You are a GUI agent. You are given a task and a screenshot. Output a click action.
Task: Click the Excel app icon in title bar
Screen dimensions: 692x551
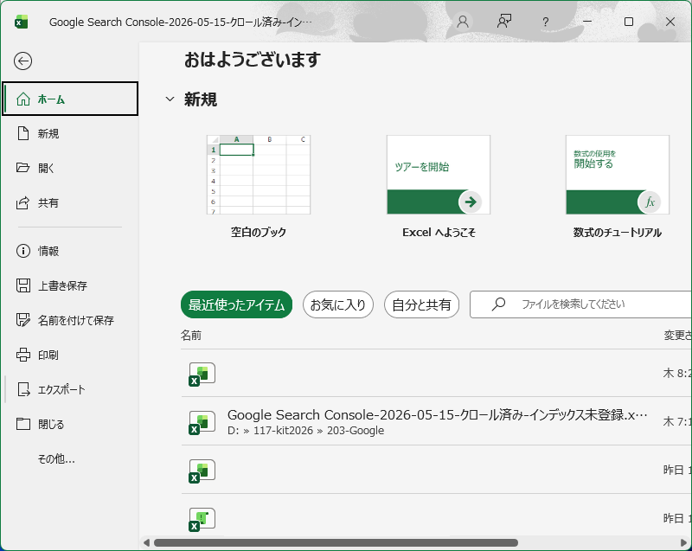pos(21,22)
